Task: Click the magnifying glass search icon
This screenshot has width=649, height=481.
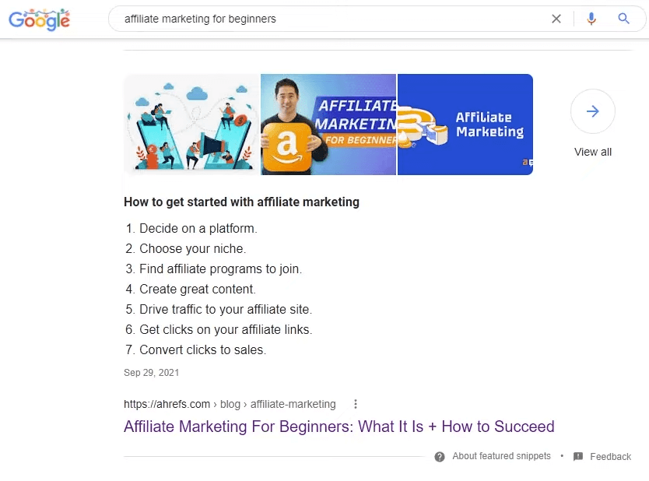Action: pos(623,19)
